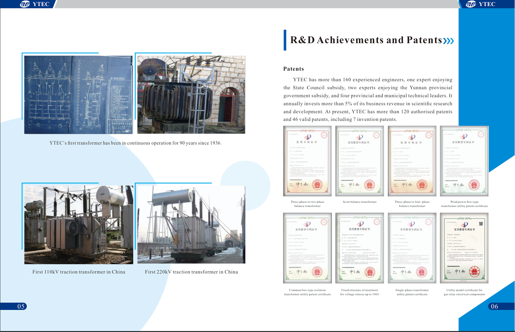Click the QR code on the gas relay certificate
Screen dimensions: 515x332
481,224
